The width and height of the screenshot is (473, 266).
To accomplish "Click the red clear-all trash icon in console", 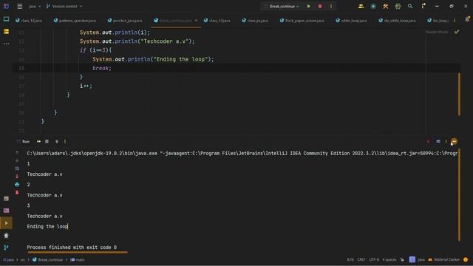I will click(17, 192).
